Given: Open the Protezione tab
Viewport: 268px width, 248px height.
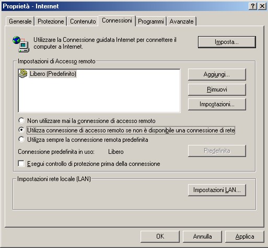Looking at the screenshot, I should (51, 21).
